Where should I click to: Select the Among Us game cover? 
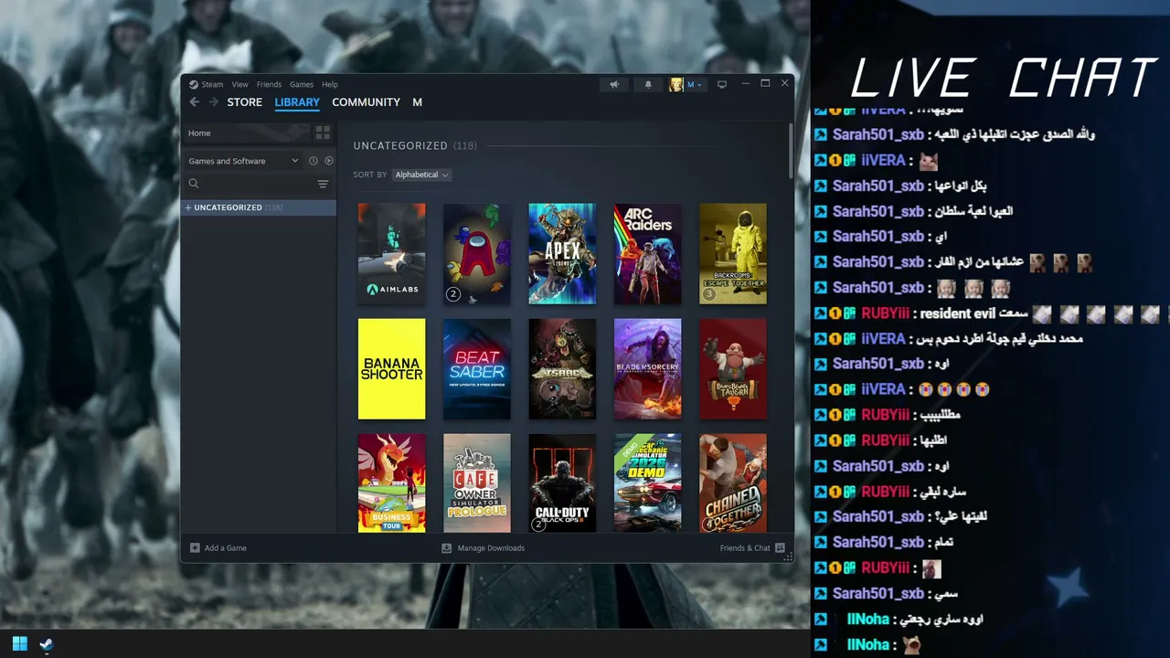pyautogui.click(x=477, y=254)
